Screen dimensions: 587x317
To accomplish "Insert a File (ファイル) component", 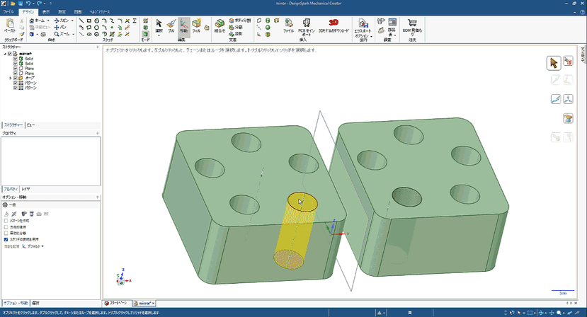I will [x=289, y=25].
